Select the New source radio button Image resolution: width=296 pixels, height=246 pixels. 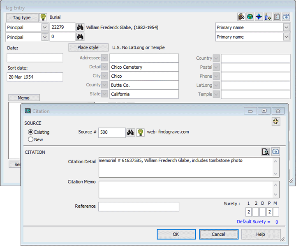coord(30,139)
